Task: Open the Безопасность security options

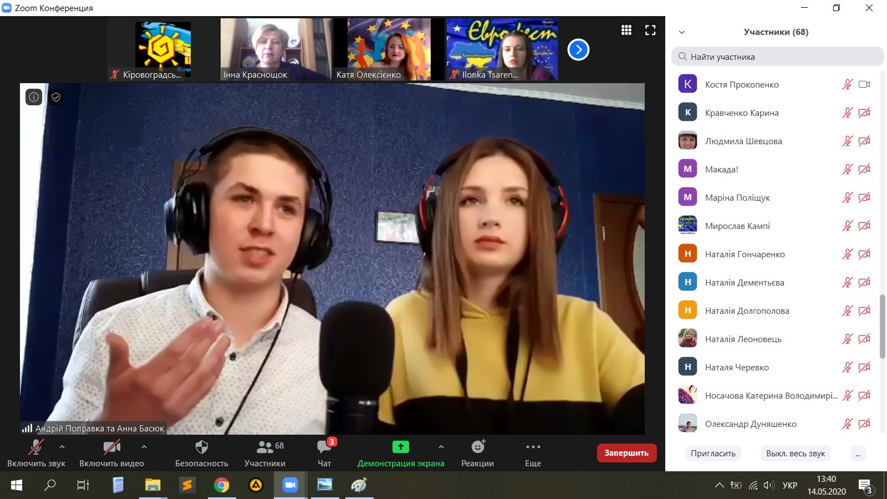Action: 202,453
